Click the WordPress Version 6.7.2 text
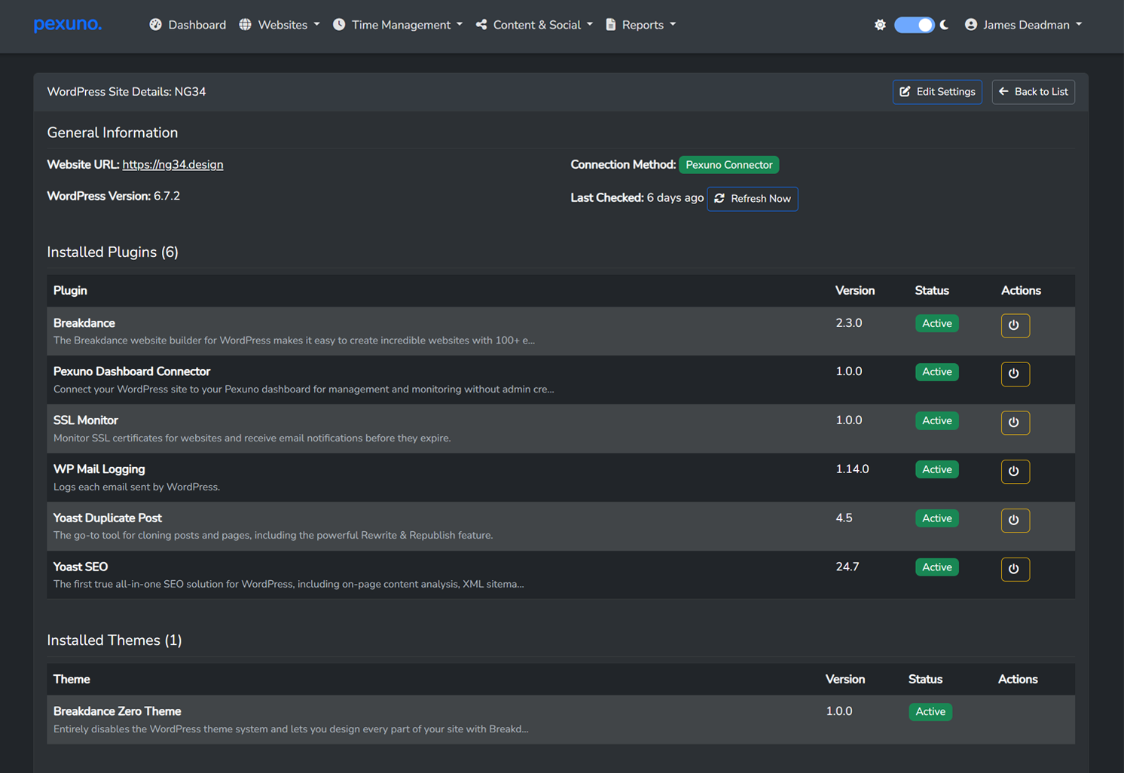Viewport: 1124px width, 773px height. [114, 196]
